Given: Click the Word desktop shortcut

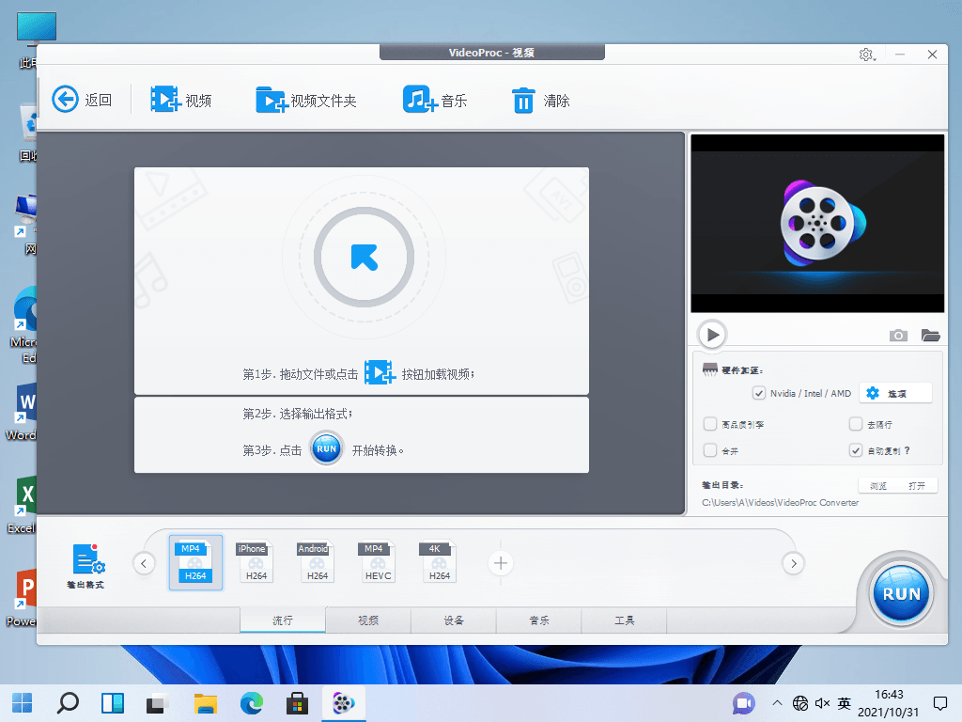Looking at the screenshot, I should 23,412.
